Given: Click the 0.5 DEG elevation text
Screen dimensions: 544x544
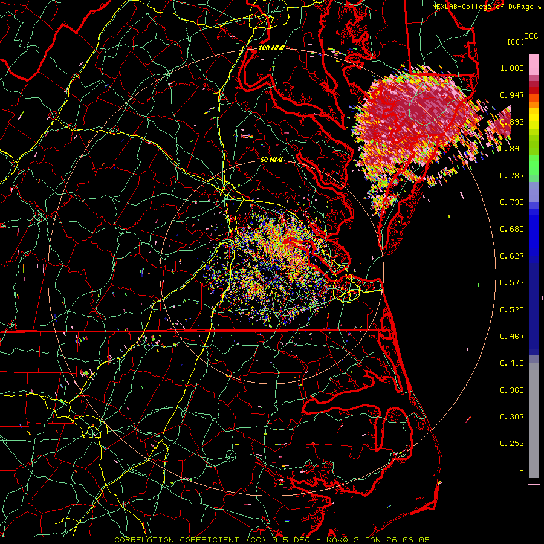Looking at the screenshot, I should pyautogui.click(x=291, y=540).
